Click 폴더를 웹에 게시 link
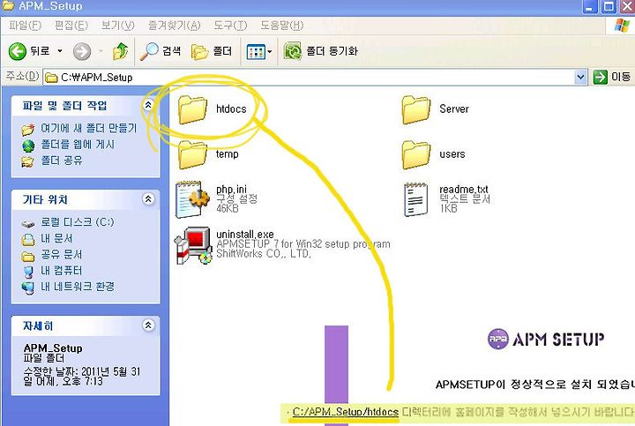Viewport: 635px width, 426px height. pos(78,144)
